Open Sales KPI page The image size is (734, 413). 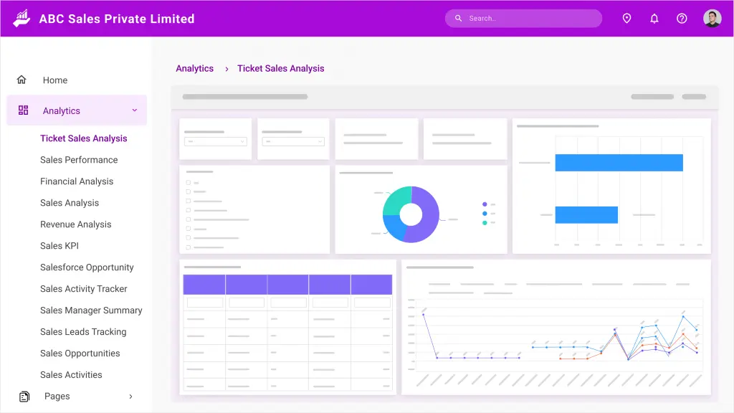click(59, 246)
